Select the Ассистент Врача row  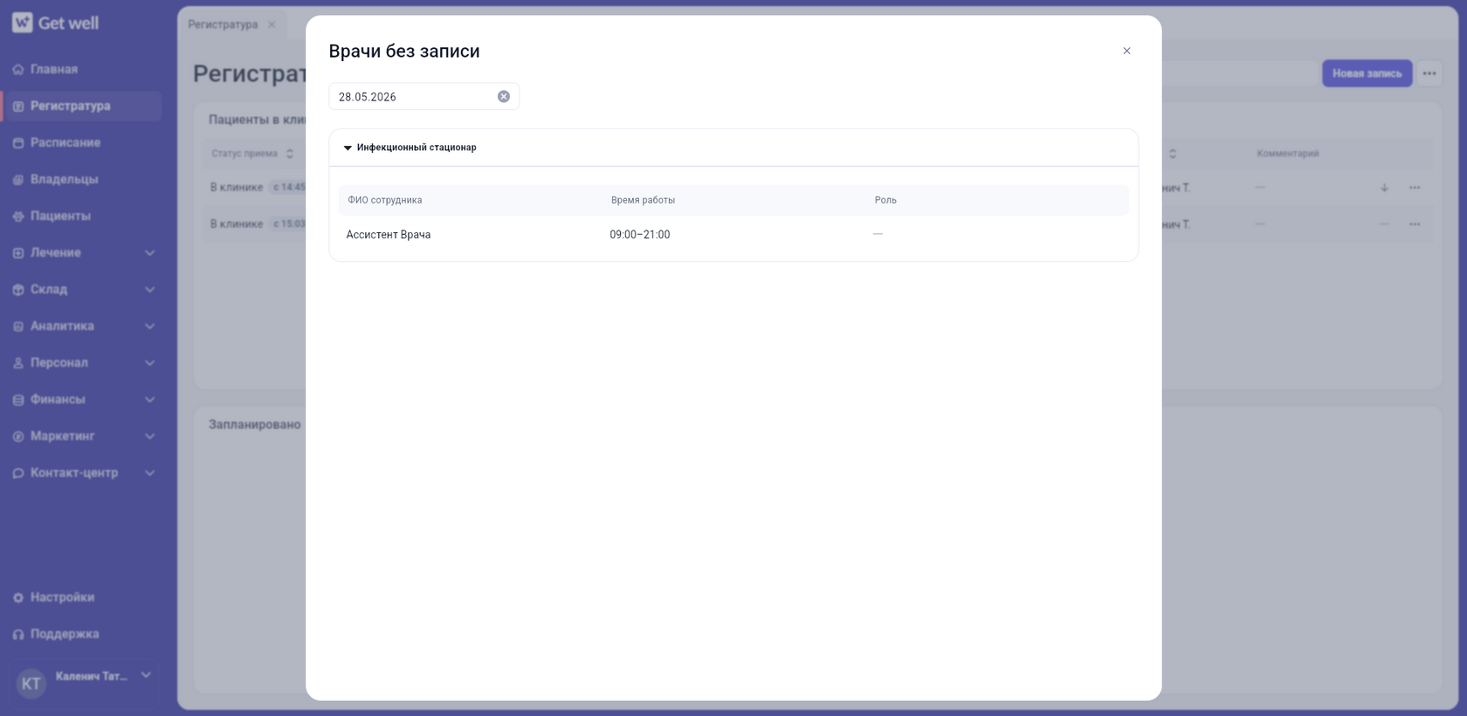coord(733,235)
